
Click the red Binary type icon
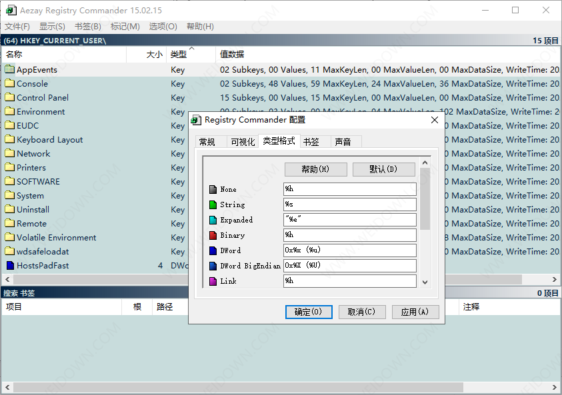(213, 235)
